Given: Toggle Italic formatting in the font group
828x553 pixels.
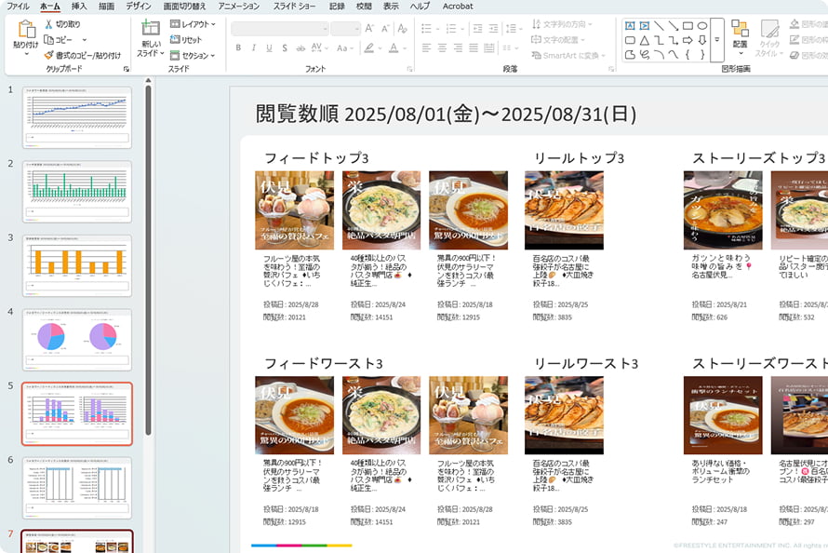Looking at the screenshot, I should click(254, 47).
